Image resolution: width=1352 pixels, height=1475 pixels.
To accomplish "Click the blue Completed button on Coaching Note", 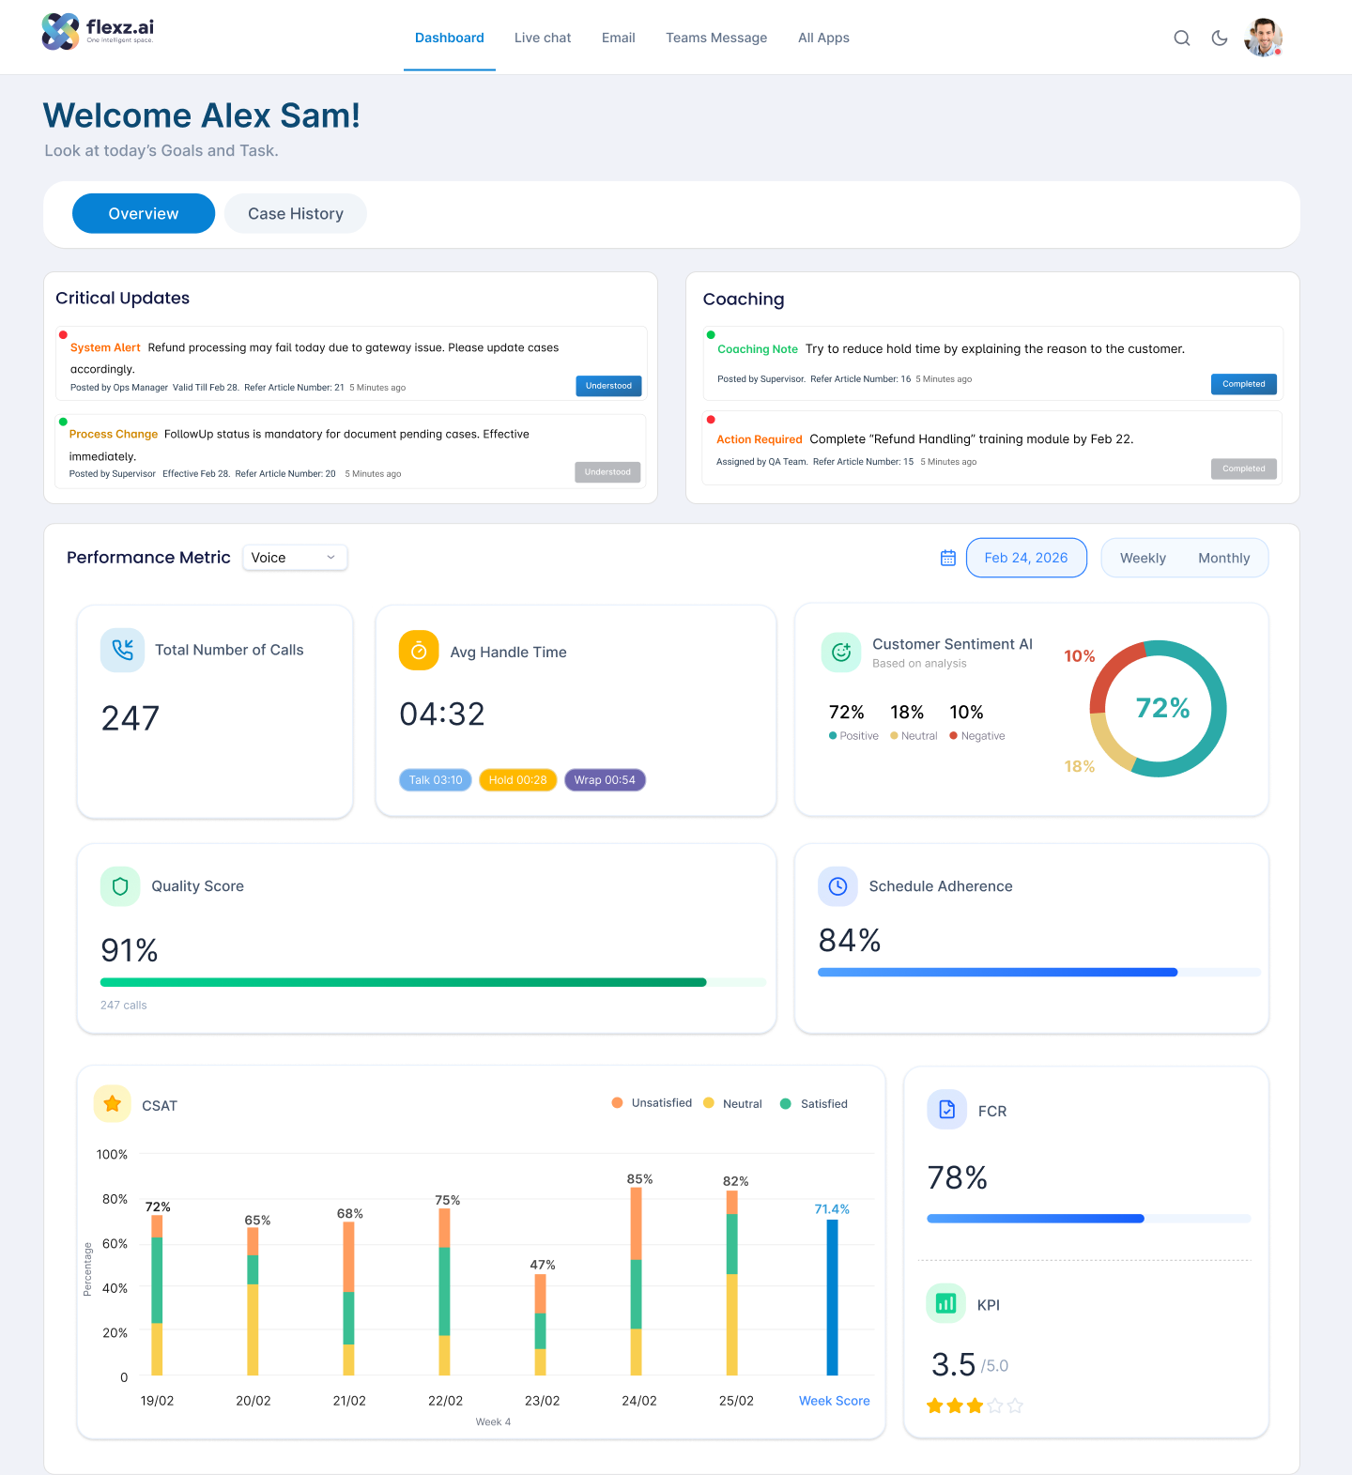I will 1244,384.
